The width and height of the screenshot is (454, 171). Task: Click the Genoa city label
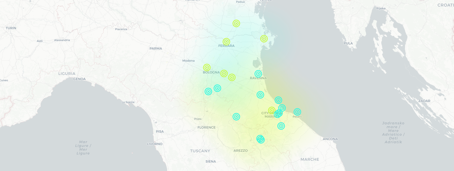(x=79, y=79)
